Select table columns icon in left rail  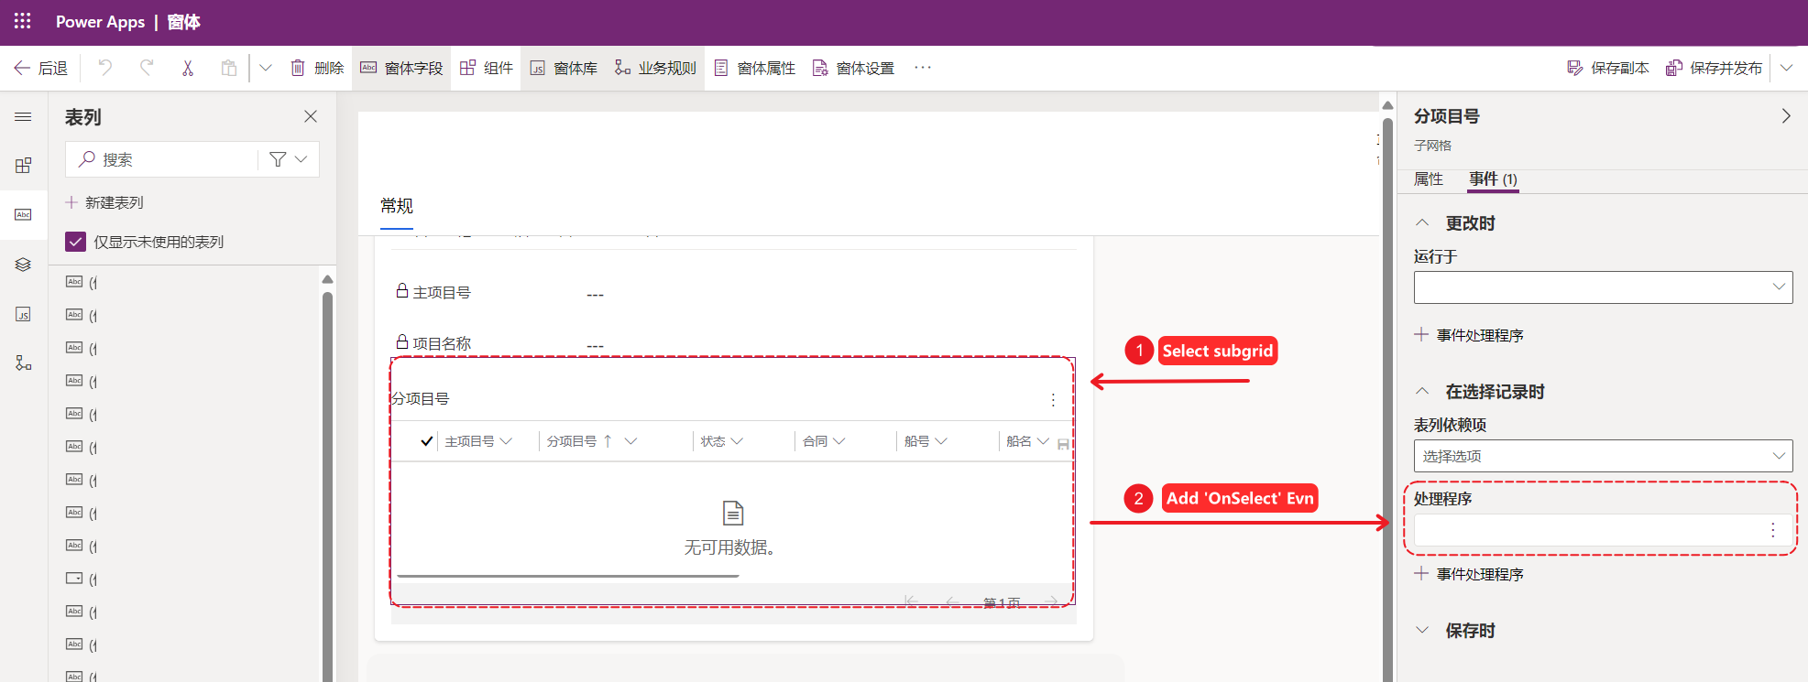[x=24, y=214]
